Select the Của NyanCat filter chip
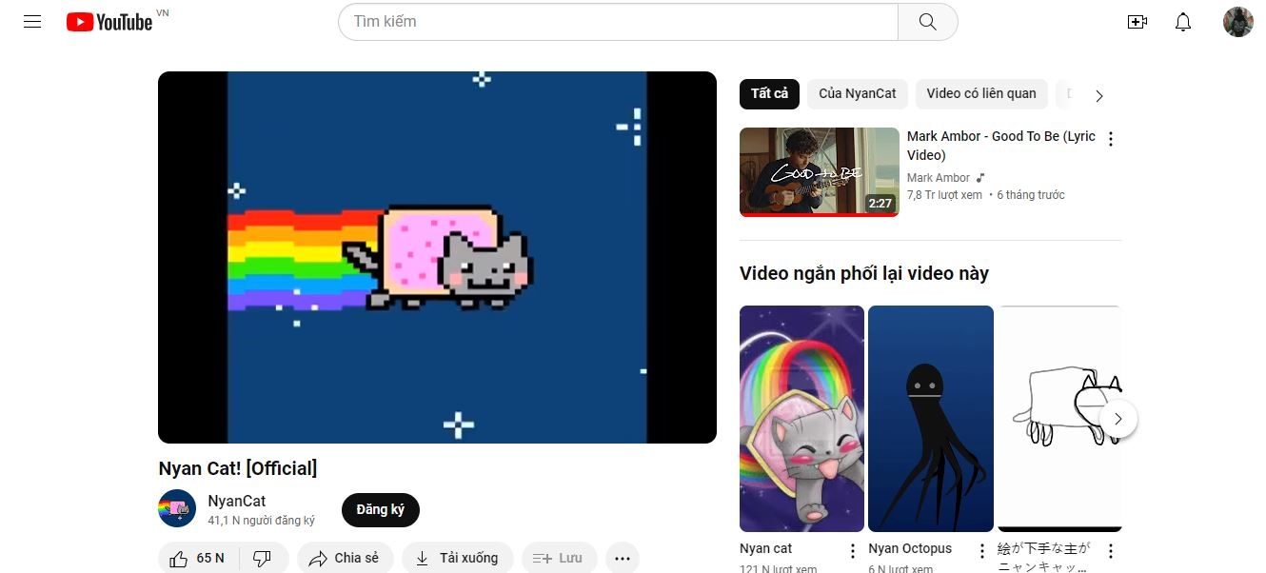 tap(858, 93)
